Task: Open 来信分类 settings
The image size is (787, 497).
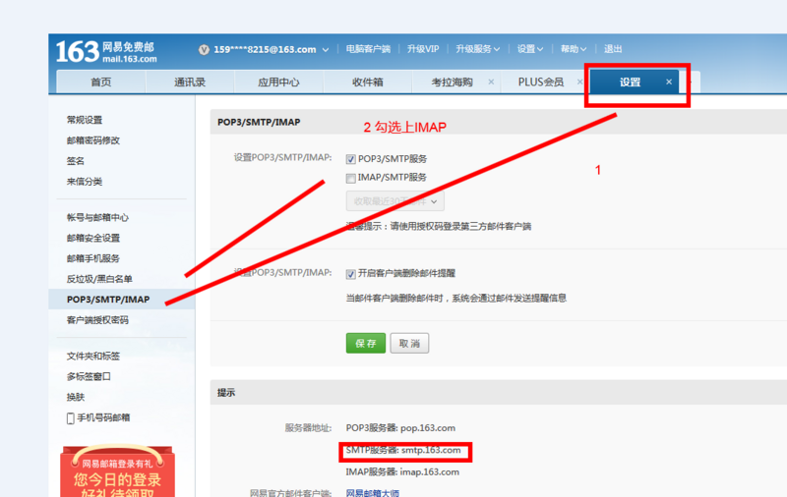Action: click(x=85, y=182)
